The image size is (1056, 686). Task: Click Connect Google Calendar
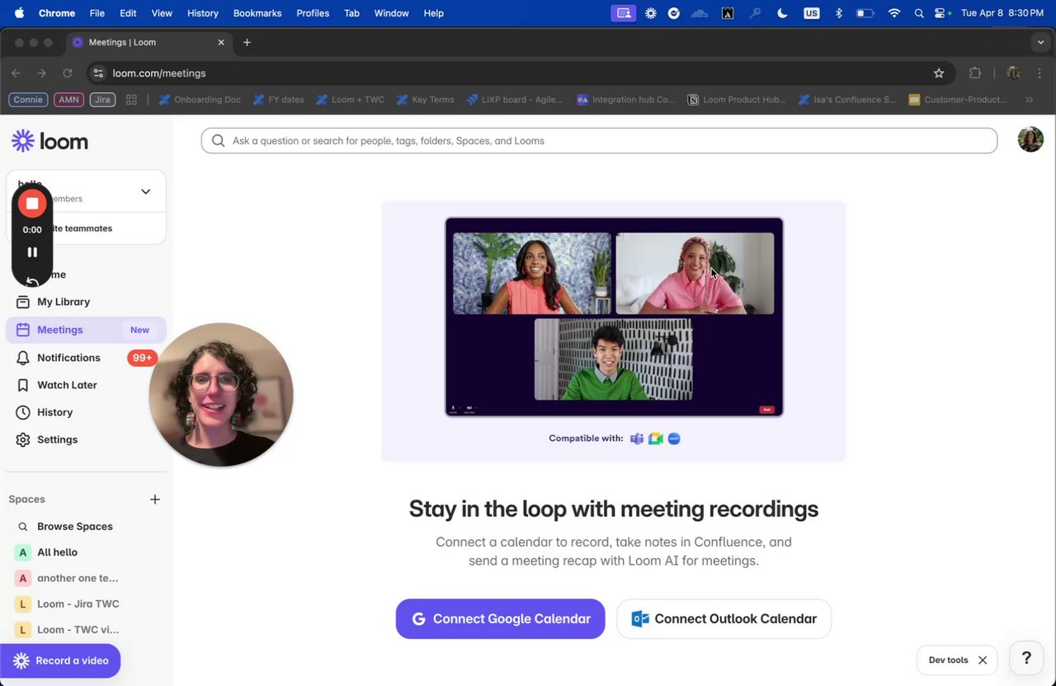[x=500, y=618]
